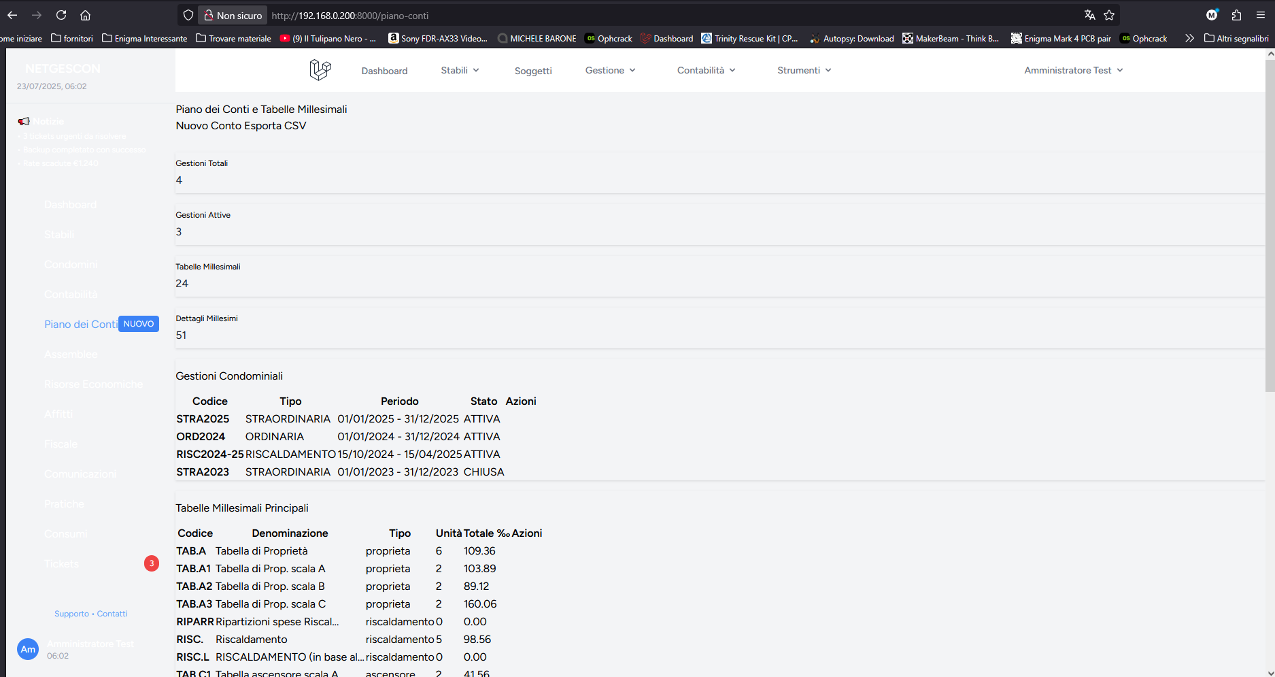1275x677 pixels.
Task: Reload the page with browser refresh icon
Action: [x=61, y=15]
